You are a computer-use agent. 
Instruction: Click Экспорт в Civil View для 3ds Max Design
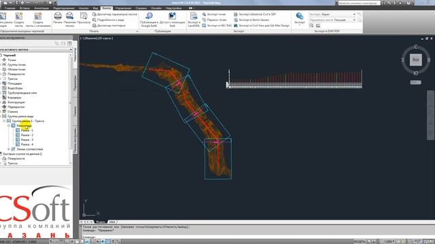click(262, 26)
